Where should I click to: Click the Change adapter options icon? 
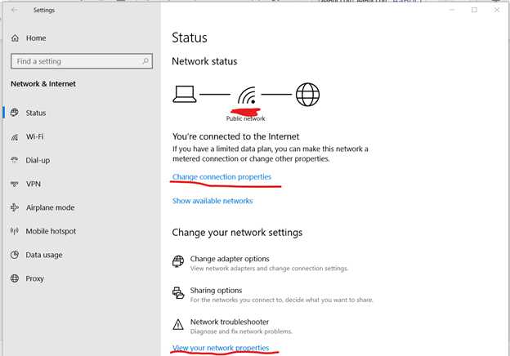point(178,261)
